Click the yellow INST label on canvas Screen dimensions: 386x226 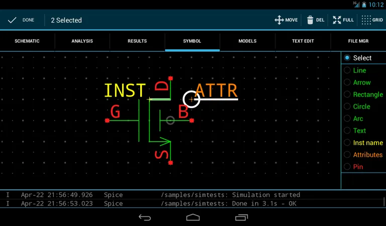[x=125, y=91]
